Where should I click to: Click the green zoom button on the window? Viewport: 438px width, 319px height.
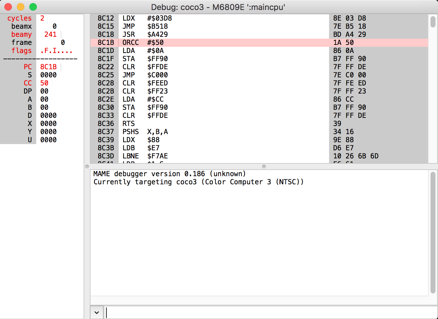coord(33,7)
